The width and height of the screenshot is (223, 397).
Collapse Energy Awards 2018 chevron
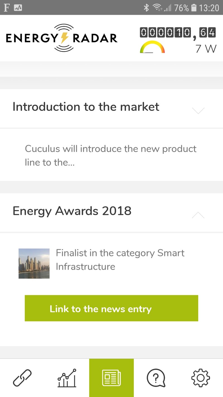(x=198, y=215)
